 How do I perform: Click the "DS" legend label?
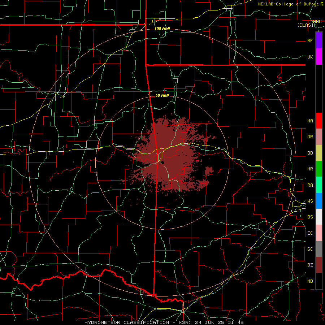pyautogui.click(x=310, y=217)
